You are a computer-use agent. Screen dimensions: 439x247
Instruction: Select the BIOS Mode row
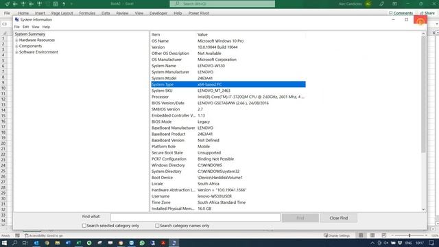pos(228,122)
